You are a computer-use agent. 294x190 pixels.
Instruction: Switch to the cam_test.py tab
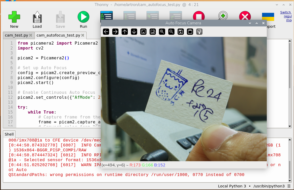tap(16, 35)
